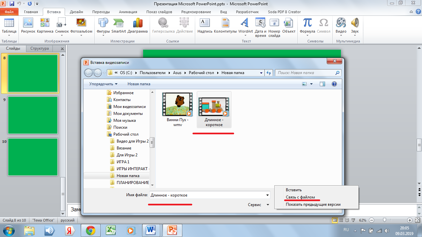Open the view options dropdown arrow
This screenshot has height=237, width=422.
[311, 84]
